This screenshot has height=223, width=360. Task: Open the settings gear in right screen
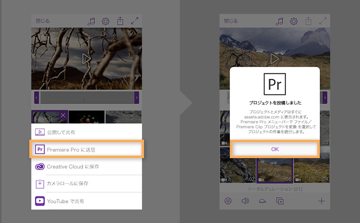pos(293,21)
